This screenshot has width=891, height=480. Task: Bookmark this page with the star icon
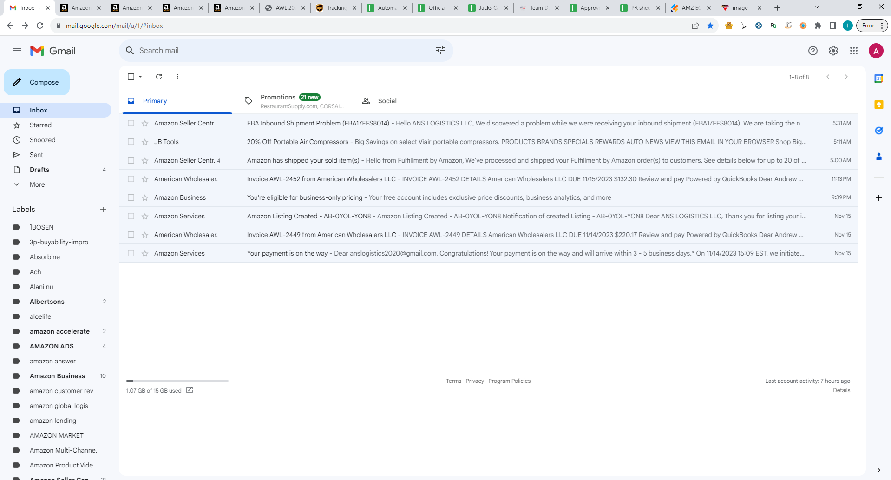click(710, 26)
